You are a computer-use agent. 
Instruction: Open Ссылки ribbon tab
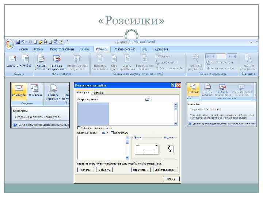(85, 49)
